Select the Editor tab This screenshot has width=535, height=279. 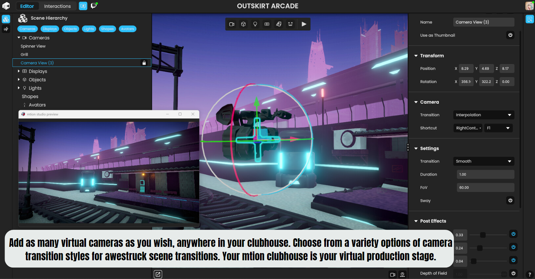[27, 6]
